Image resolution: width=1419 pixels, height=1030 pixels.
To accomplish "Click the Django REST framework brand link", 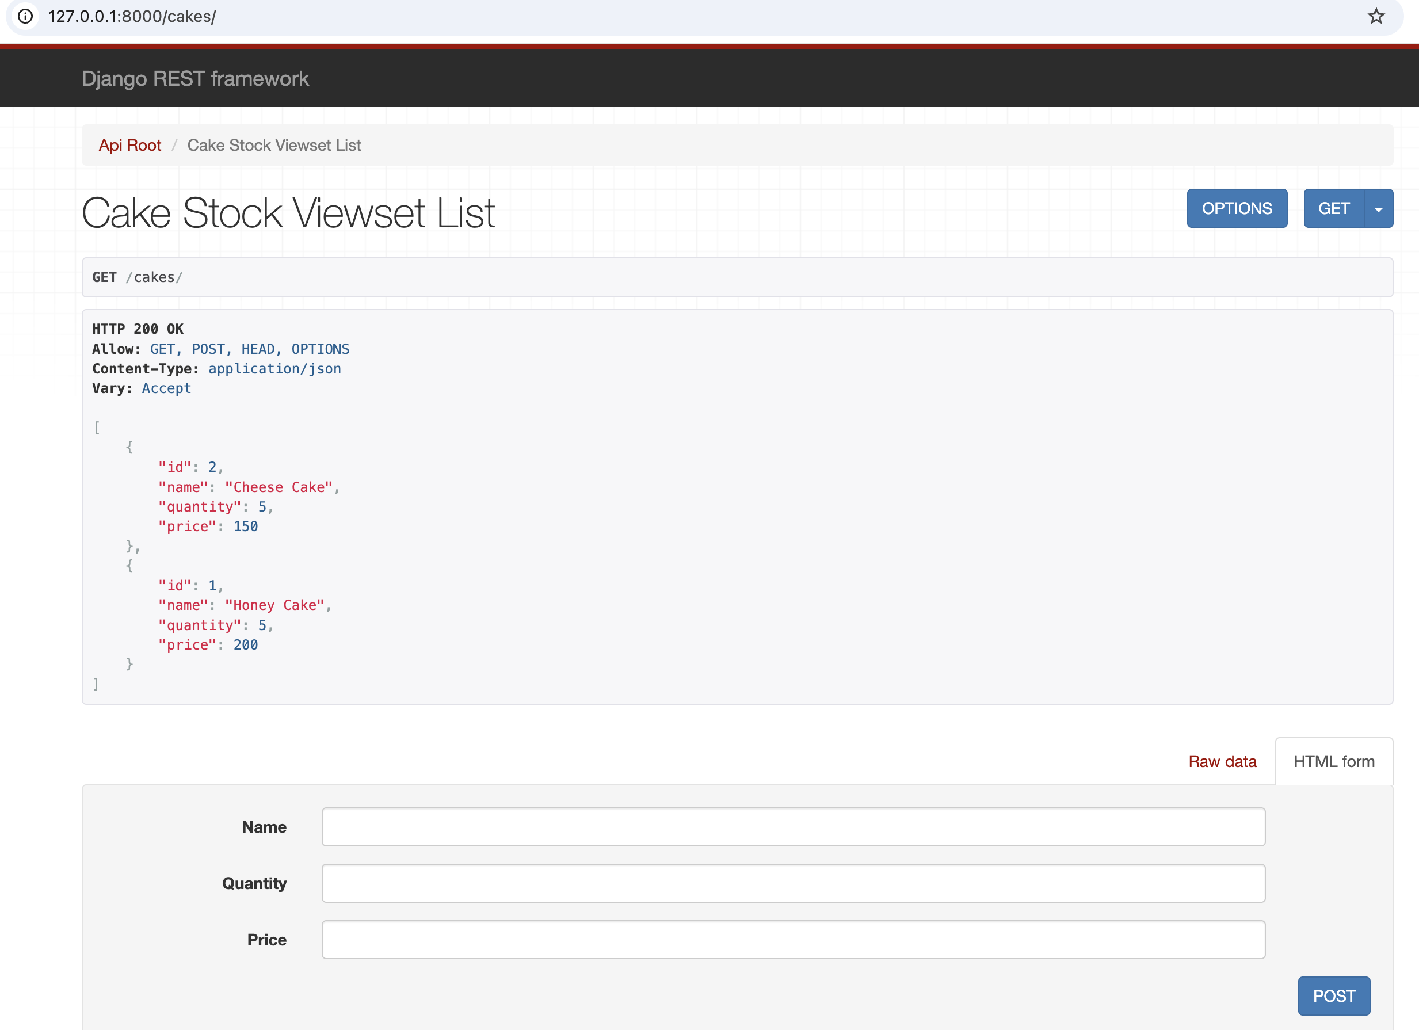I will pyautogui.click(x=195, y=79).
